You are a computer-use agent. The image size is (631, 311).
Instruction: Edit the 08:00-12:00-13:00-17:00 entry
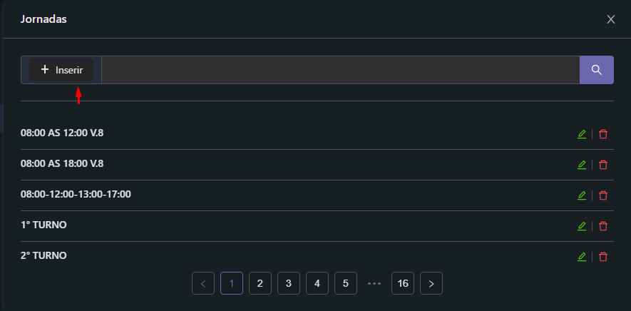tap(582, 195)
